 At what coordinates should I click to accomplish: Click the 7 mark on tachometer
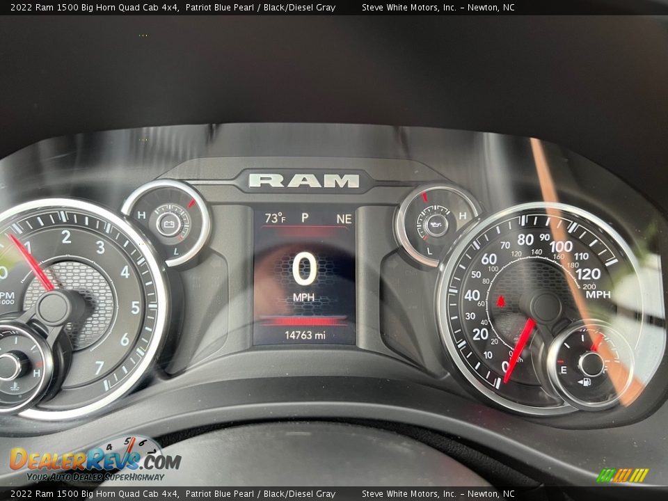[100, 367]
